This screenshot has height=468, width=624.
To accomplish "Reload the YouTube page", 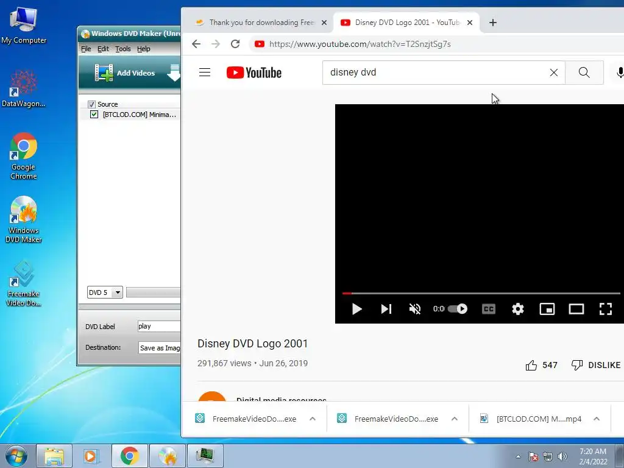I will (x=235, y=44).
